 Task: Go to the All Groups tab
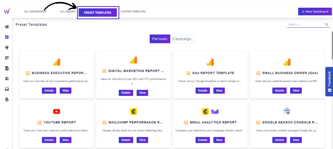click(68, 12)
